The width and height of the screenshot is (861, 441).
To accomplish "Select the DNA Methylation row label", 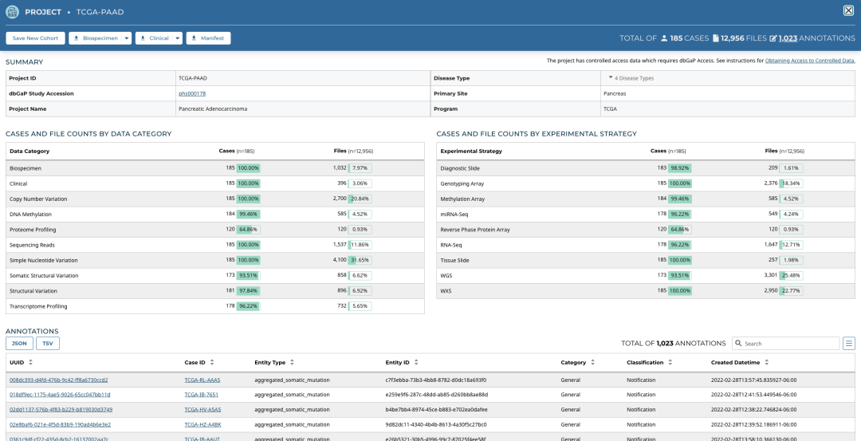I will tap(29, 215).
